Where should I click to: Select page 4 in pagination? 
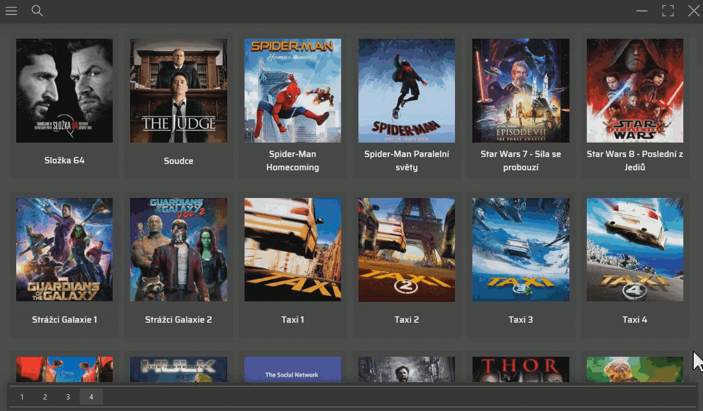point(91,397)
